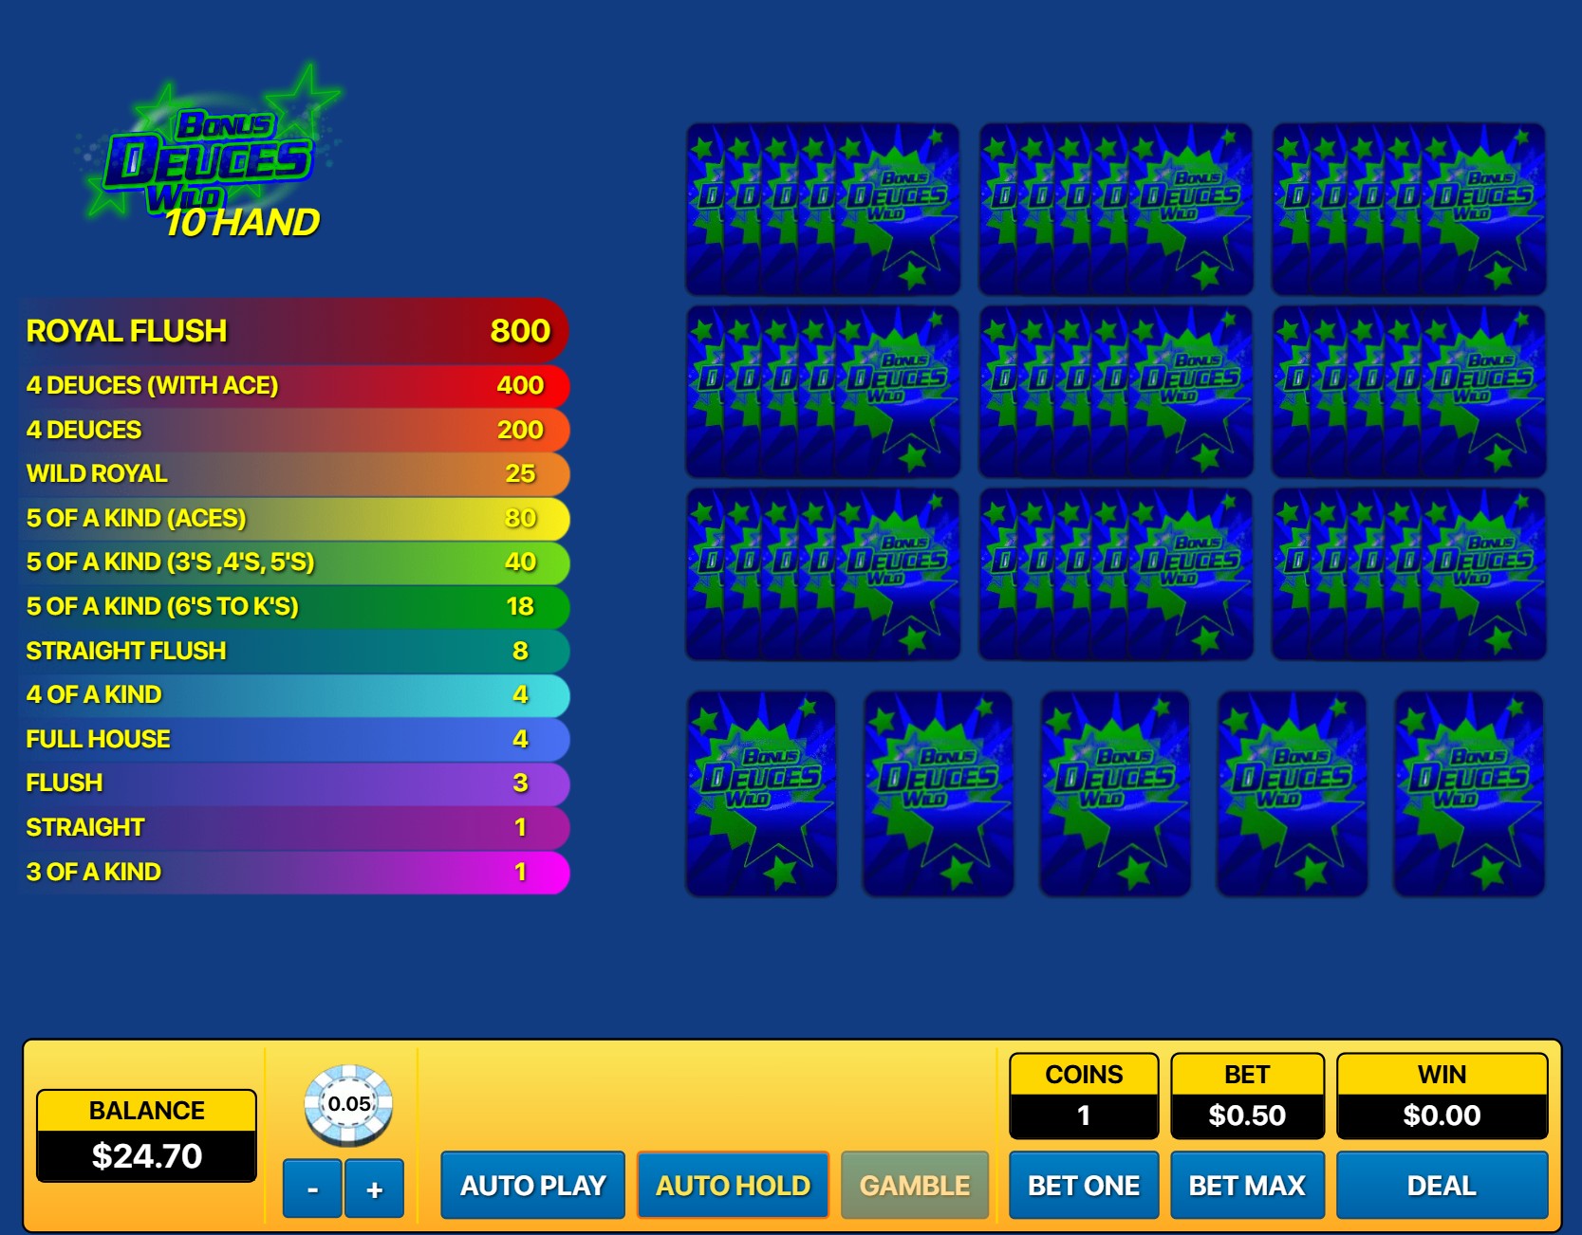The image size is (1582, 1235).
Task: Click the Balance display
Action: (x=146, y=1135)
